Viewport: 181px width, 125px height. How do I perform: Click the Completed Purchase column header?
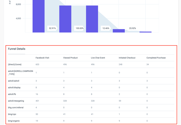pos(156,58)
